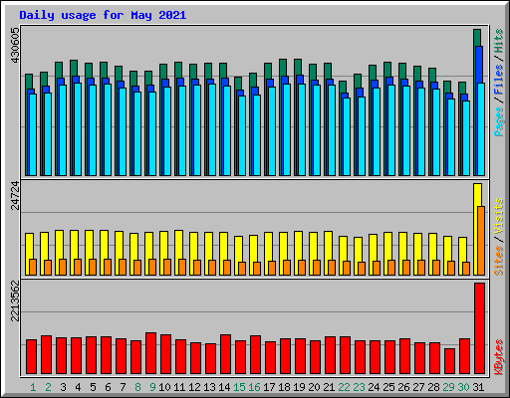
Task: Click the 430605 axis value
Action: coord(15,45)
